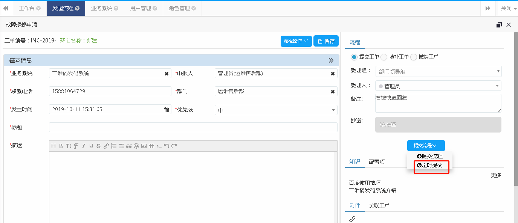
Task: Apply bold formatting in the description editor
Action: (x=61, y=146)
